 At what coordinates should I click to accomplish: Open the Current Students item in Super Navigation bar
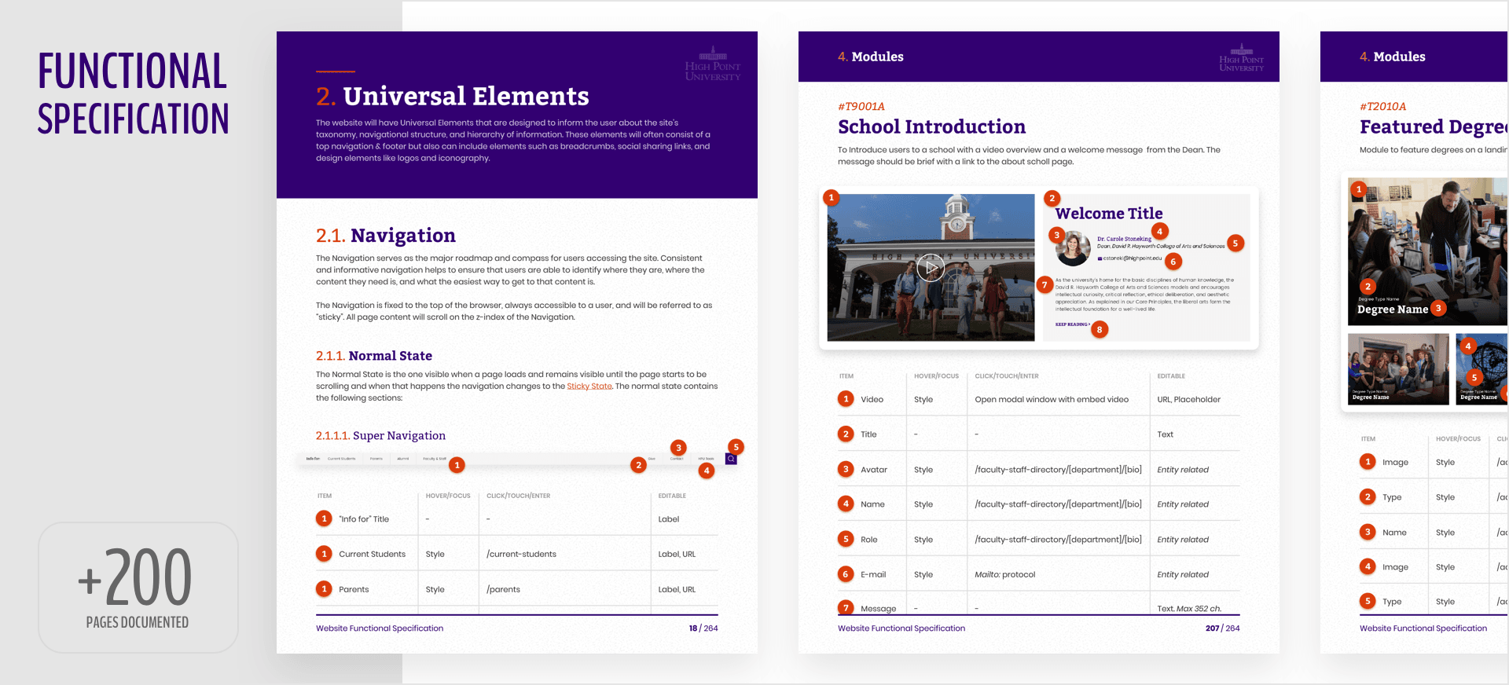tap(341, 459)
